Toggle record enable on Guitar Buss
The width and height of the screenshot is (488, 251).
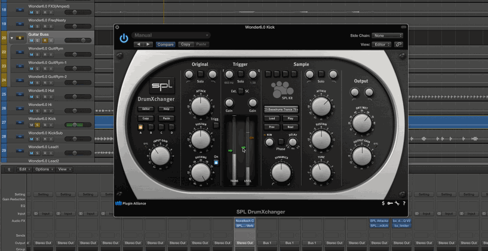point(45,41)
